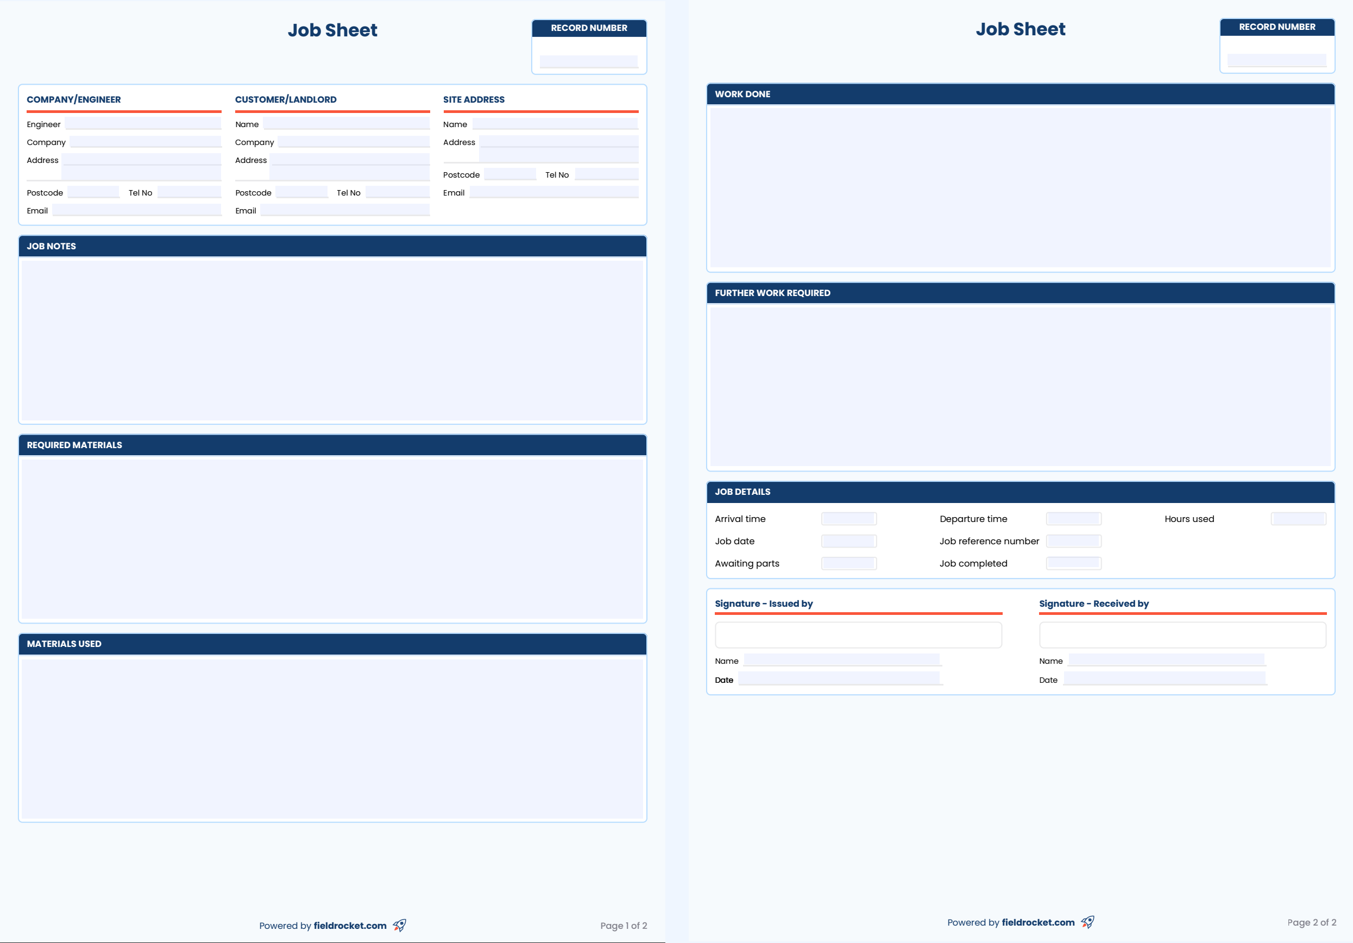Click the Job reference number field

pyautogui.click(x=1073, y=540)
